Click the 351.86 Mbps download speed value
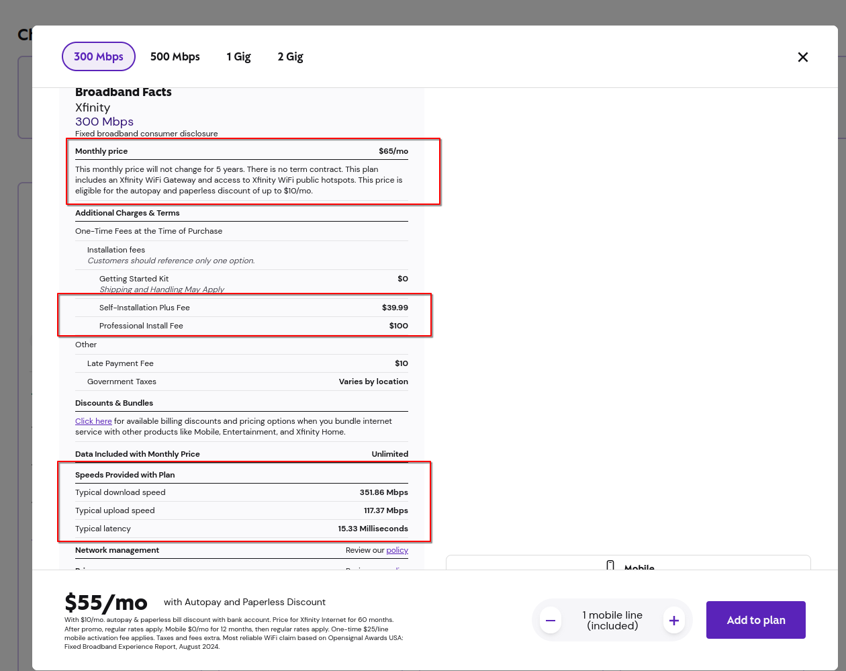The image size is (846, 671). click(x=384, y=492)
